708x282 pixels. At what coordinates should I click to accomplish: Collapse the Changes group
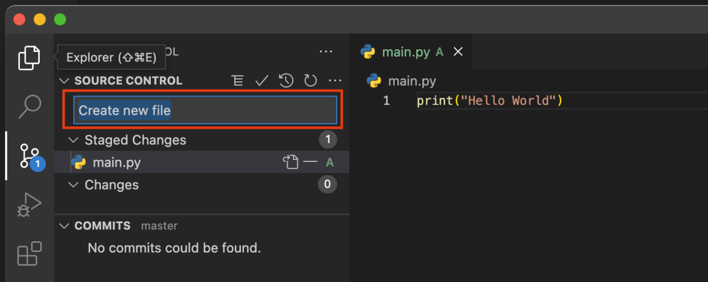[x=73, y=185]
